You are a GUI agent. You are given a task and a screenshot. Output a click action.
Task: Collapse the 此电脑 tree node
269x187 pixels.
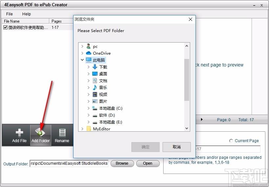[82, 60]
